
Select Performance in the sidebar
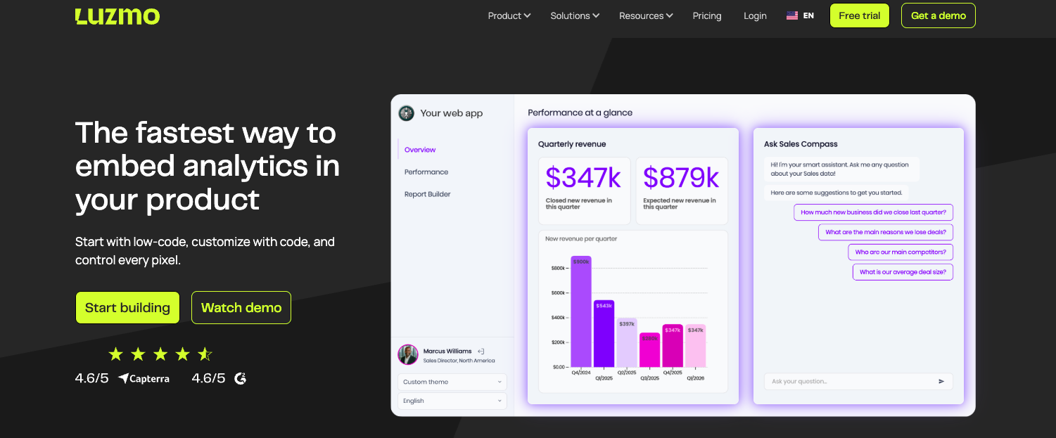[x=426, y=172]
